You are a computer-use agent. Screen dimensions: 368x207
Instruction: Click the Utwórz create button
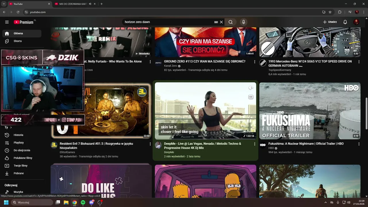click(x=330, y=22)
